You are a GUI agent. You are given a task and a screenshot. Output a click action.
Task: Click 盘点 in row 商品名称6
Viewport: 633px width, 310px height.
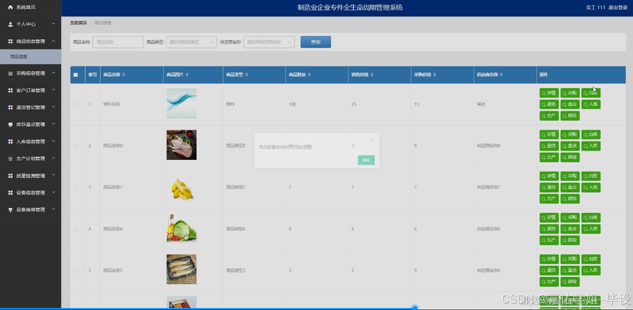pos(570,229)
